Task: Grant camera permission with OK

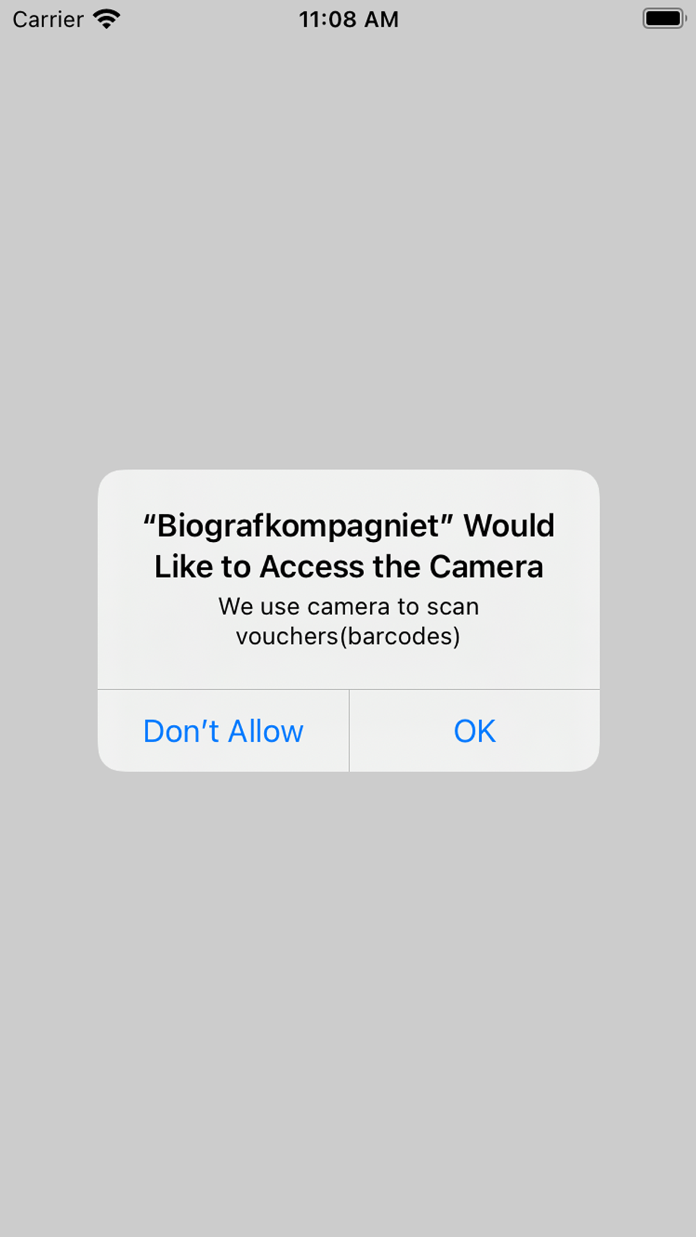Action: 475,731
